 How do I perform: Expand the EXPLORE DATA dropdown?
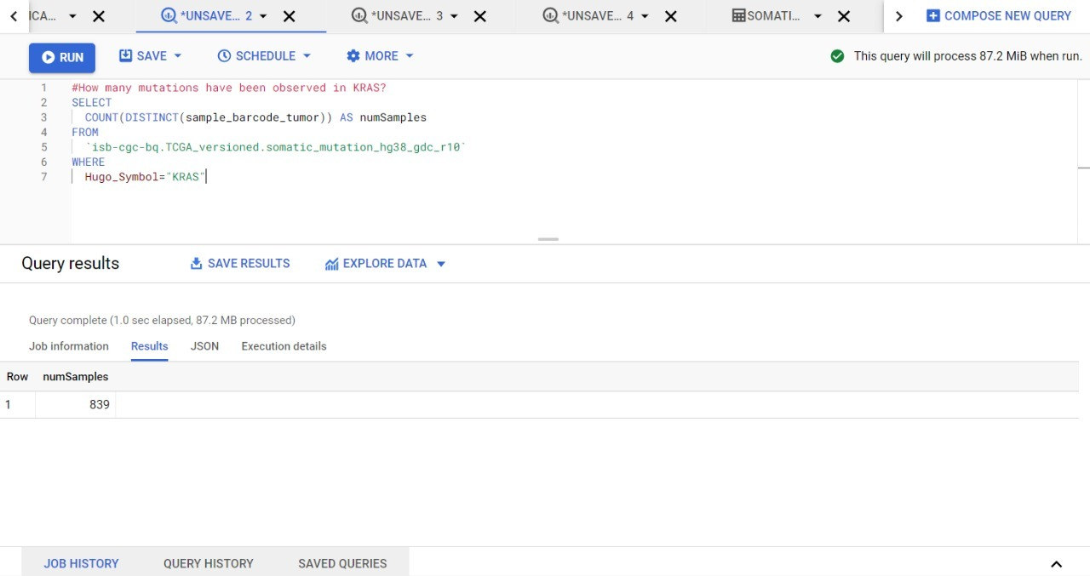(441, 264)
